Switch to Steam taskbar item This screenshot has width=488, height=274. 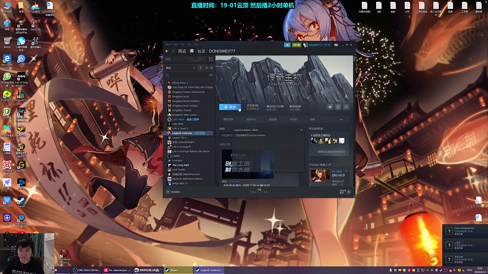[178, 270]
